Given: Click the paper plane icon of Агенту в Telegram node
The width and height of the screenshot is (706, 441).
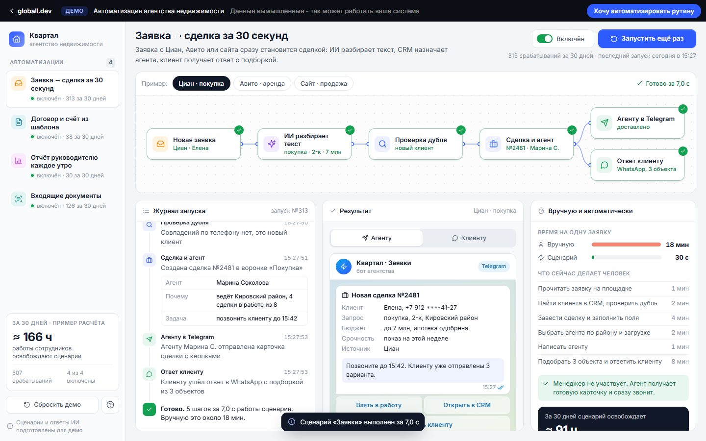Looking at the screenshot, I should click(605, 123).
